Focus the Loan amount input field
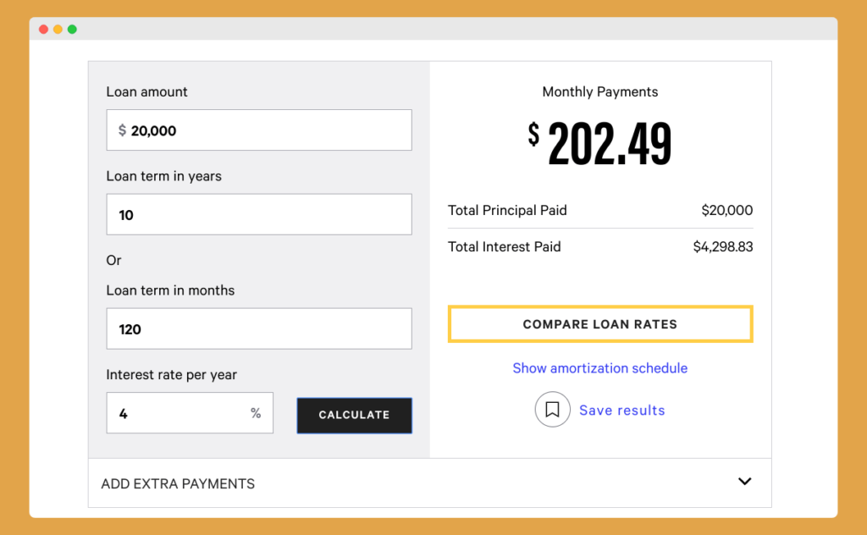The height and width of the screenshot is (535, 867). [259, 130]
